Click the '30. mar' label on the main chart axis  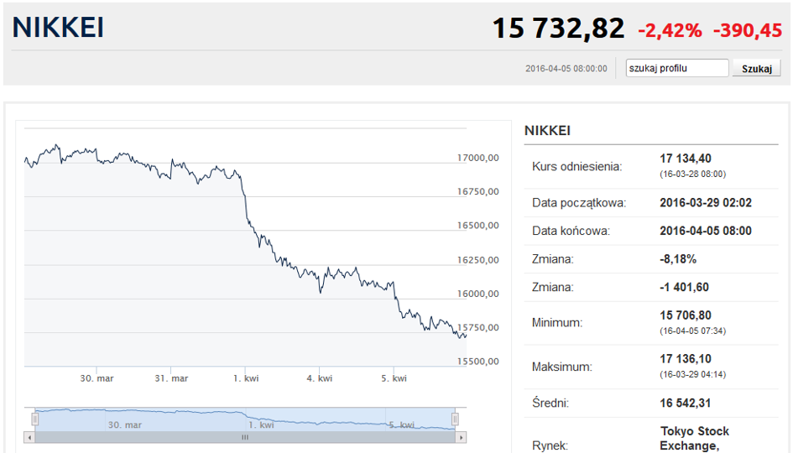(97, 378)
